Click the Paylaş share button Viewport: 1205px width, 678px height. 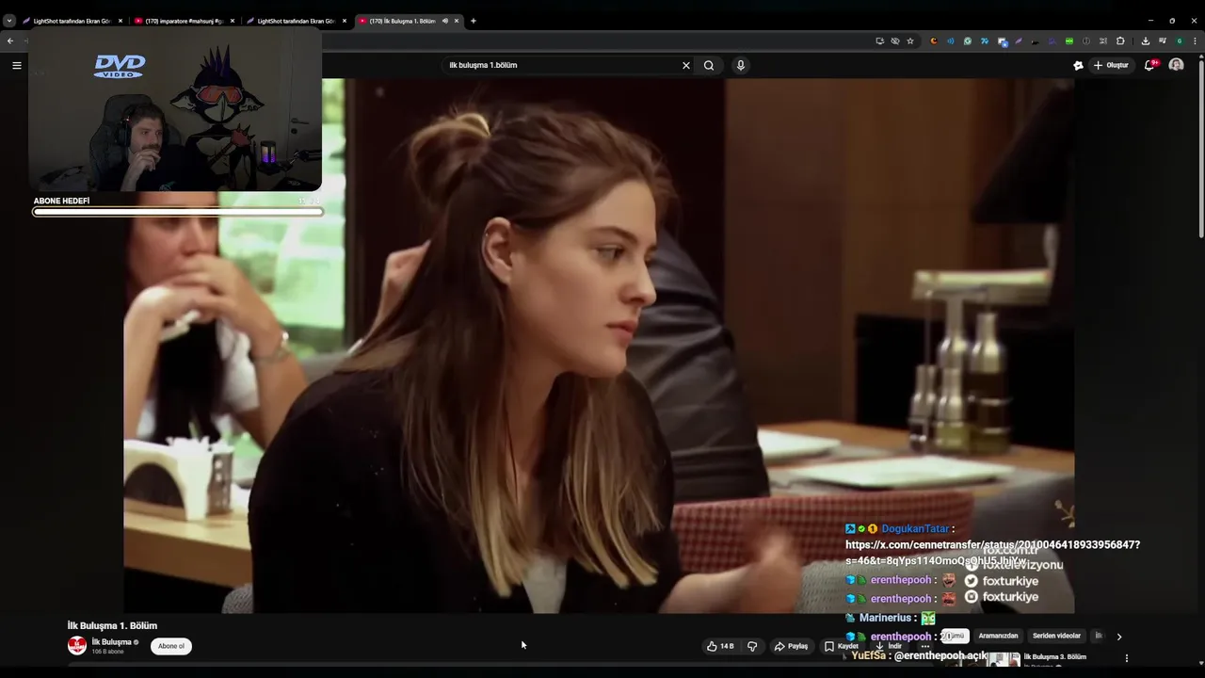tap(792, 646)
